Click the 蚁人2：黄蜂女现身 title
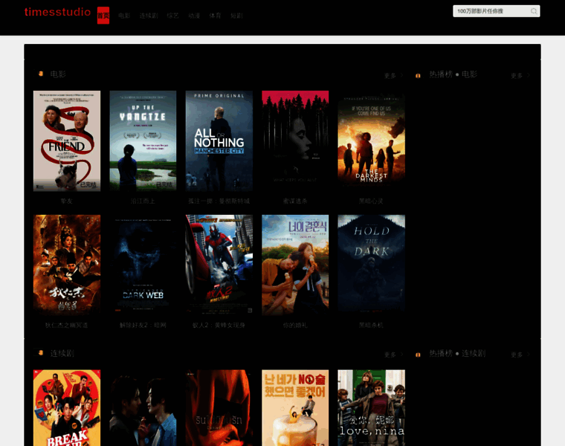The width and height of the screenshot is (565, 446). click(219, 326)
